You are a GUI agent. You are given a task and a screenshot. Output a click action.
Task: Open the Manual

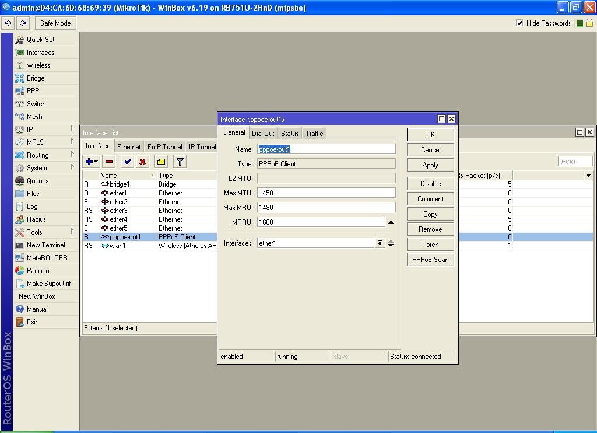(46, 309)
